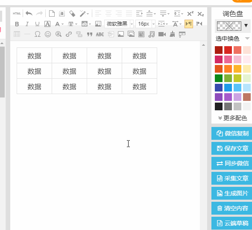Toggle italic formatting
The height and width of the screenshot is (230, 252).
pos(27,24)
